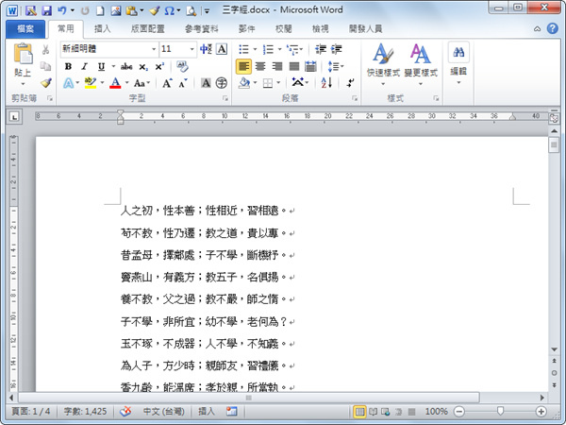
Task: Click the bullet list icon
Action: [244, 49]
